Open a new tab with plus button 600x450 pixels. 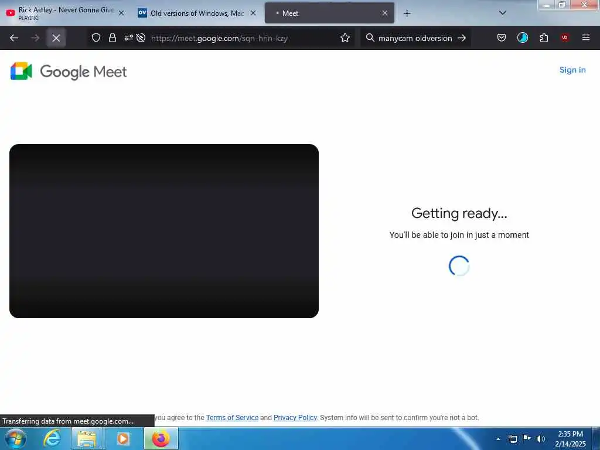(x=407, y=13)
